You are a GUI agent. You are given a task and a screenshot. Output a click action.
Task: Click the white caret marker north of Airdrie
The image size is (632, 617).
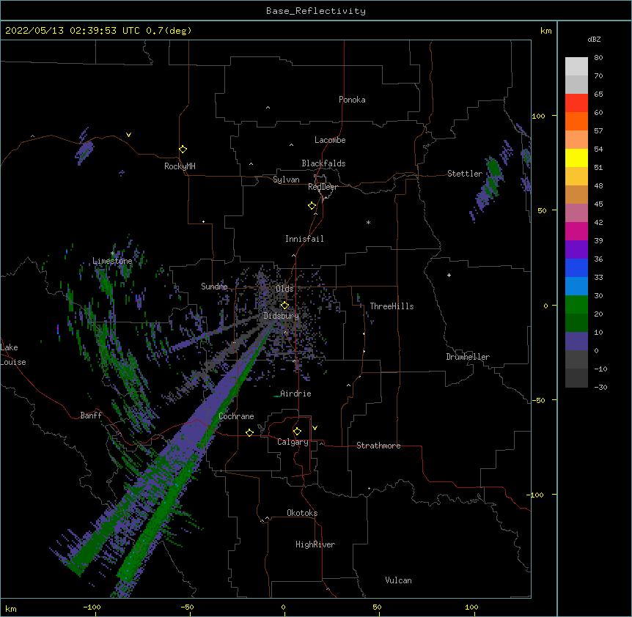click(294, 361)
